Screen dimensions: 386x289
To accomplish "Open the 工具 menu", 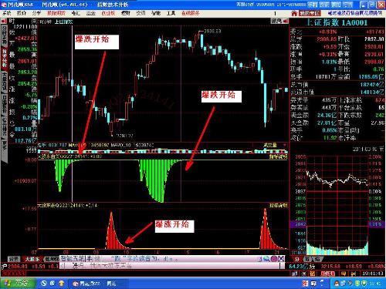I will [171, 13].
